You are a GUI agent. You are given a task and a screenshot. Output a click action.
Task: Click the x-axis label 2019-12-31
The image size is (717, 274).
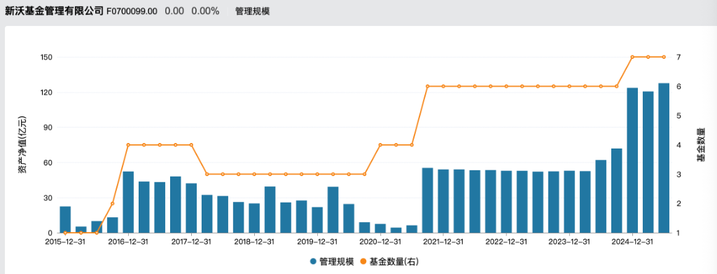point(317,242)
